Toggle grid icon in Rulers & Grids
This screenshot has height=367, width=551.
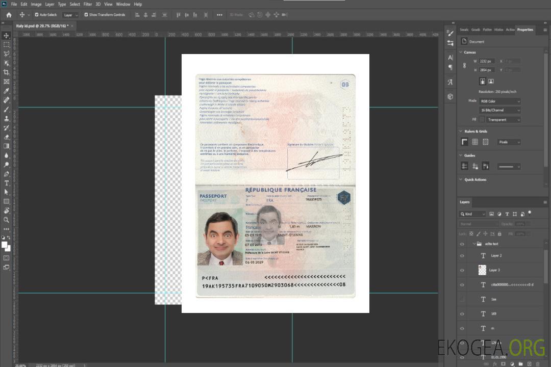[x=475, y=142]
